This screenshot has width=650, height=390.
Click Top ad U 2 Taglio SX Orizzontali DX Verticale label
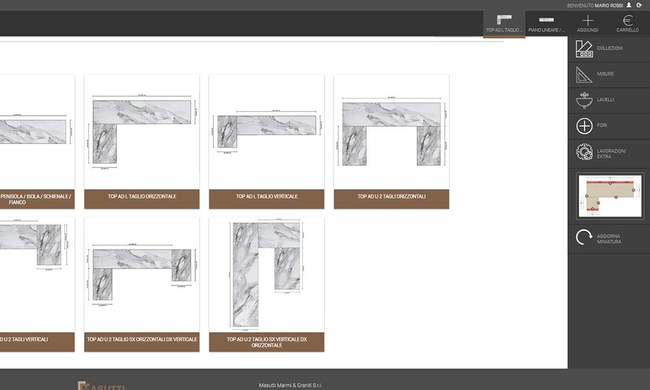pyautogui.click(x=142, y=339)
